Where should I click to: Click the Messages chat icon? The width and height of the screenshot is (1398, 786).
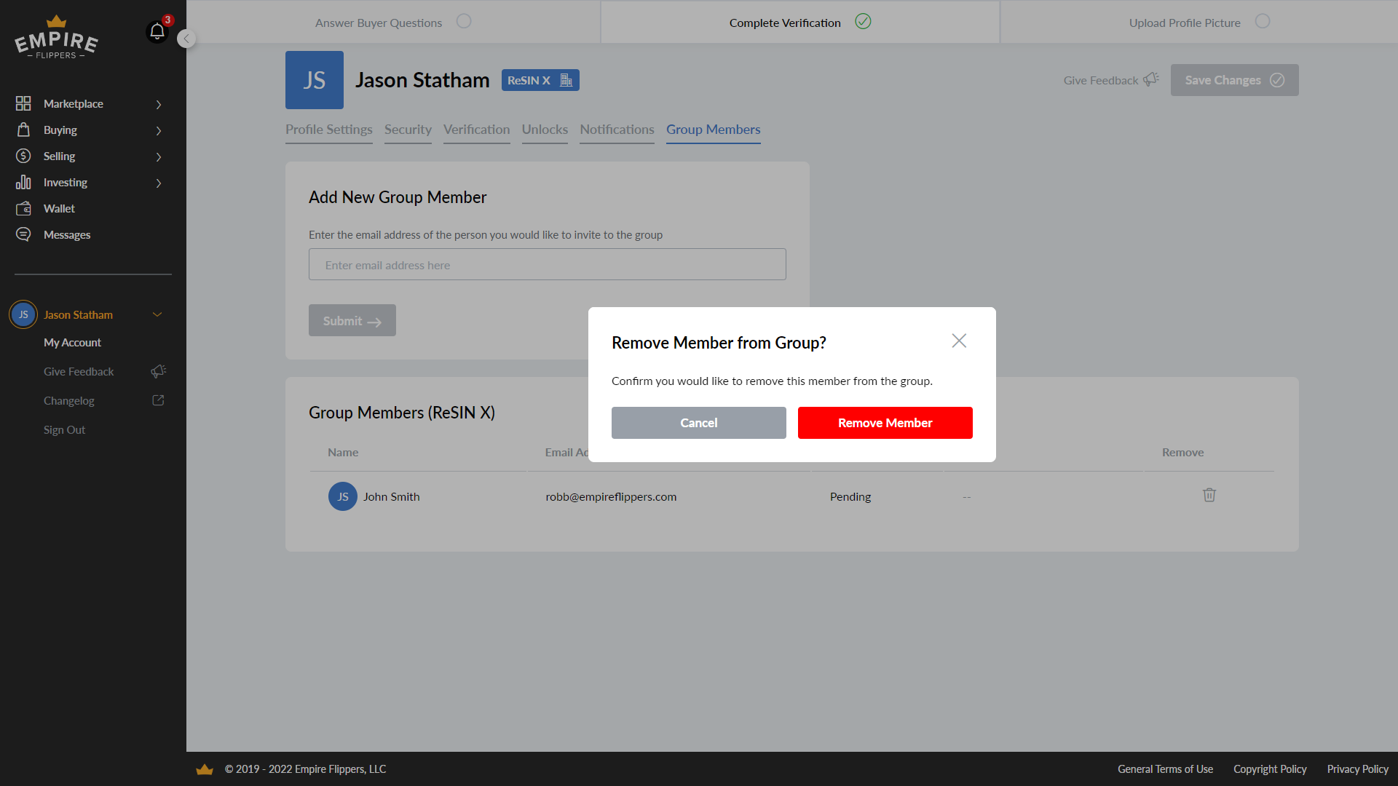[x=23, y=234]
